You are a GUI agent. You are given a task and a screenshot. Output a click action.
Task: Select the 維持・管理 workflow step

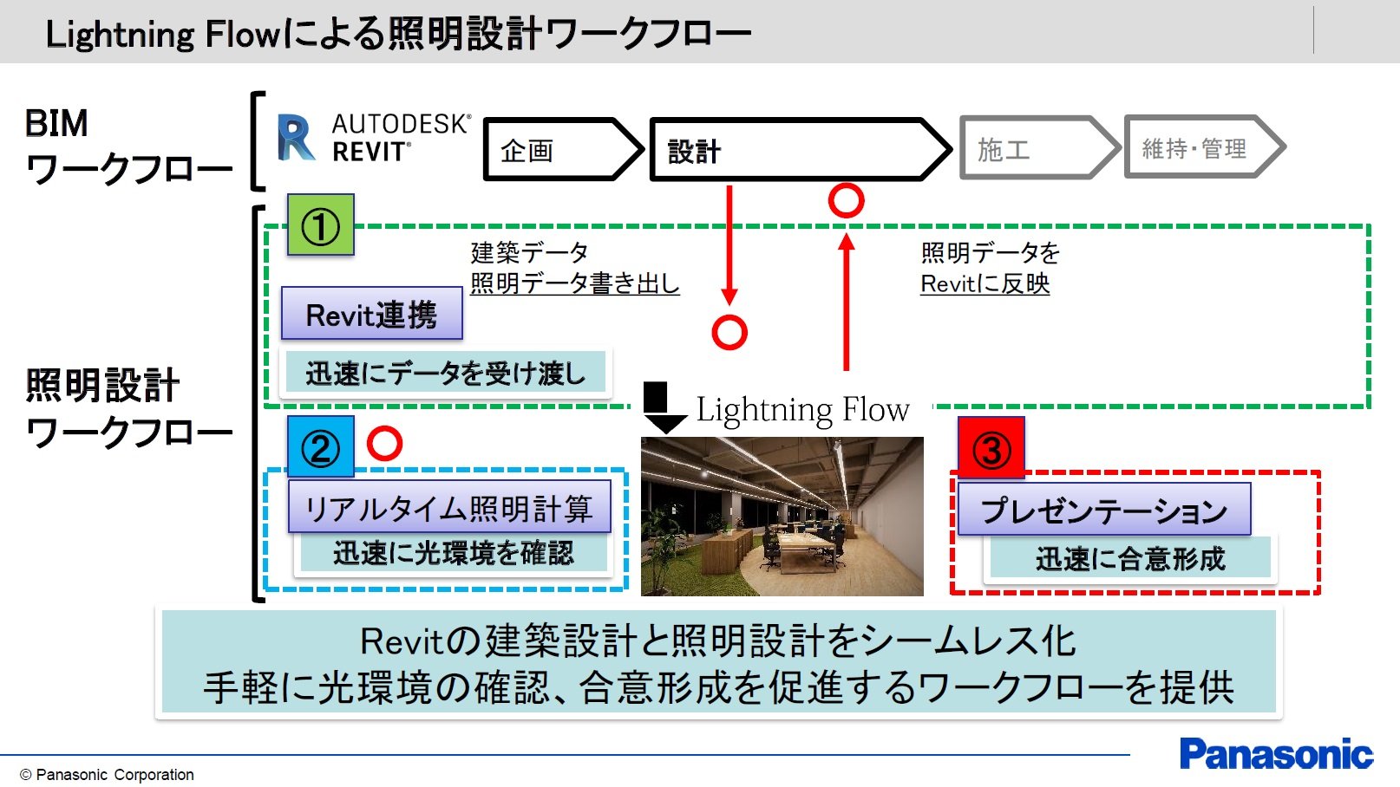click(x=1204, y=147)
